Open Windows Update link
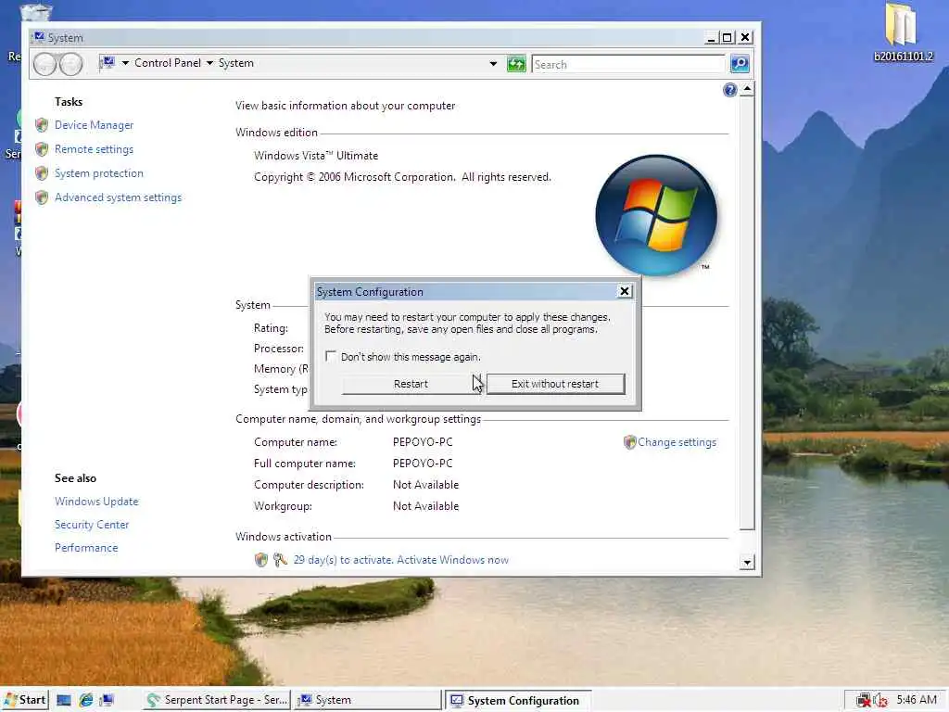This screenshot has height=712, width=949. [x=96, y=502]
